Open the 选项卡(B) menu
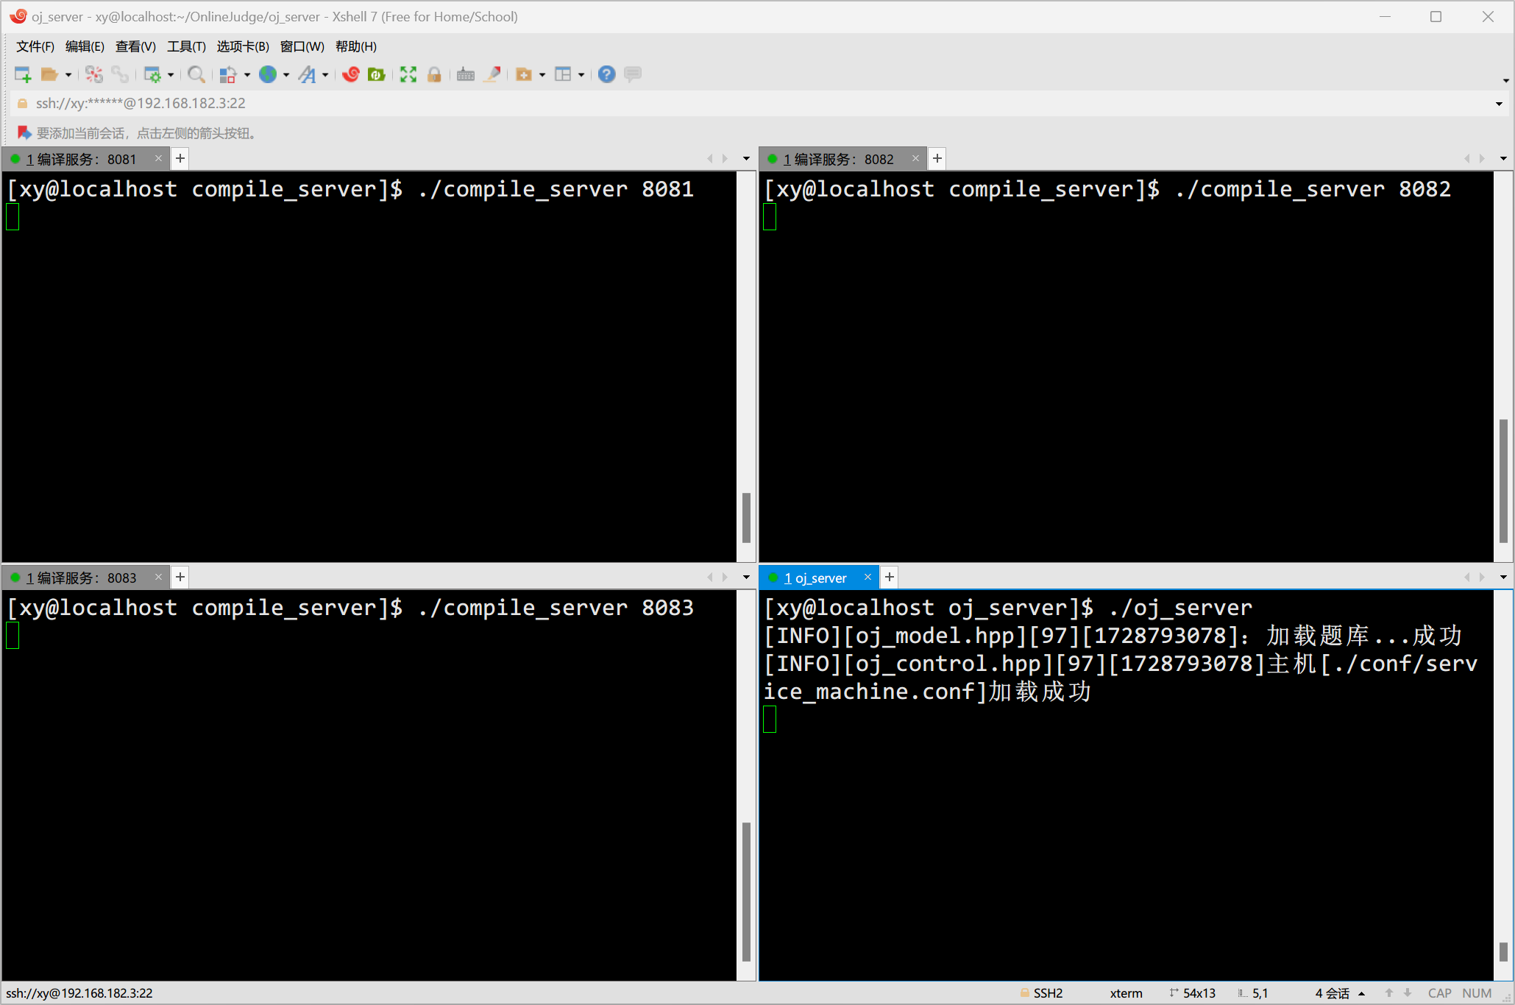Screen dimensions: 1515x1005 coord(243,46)
